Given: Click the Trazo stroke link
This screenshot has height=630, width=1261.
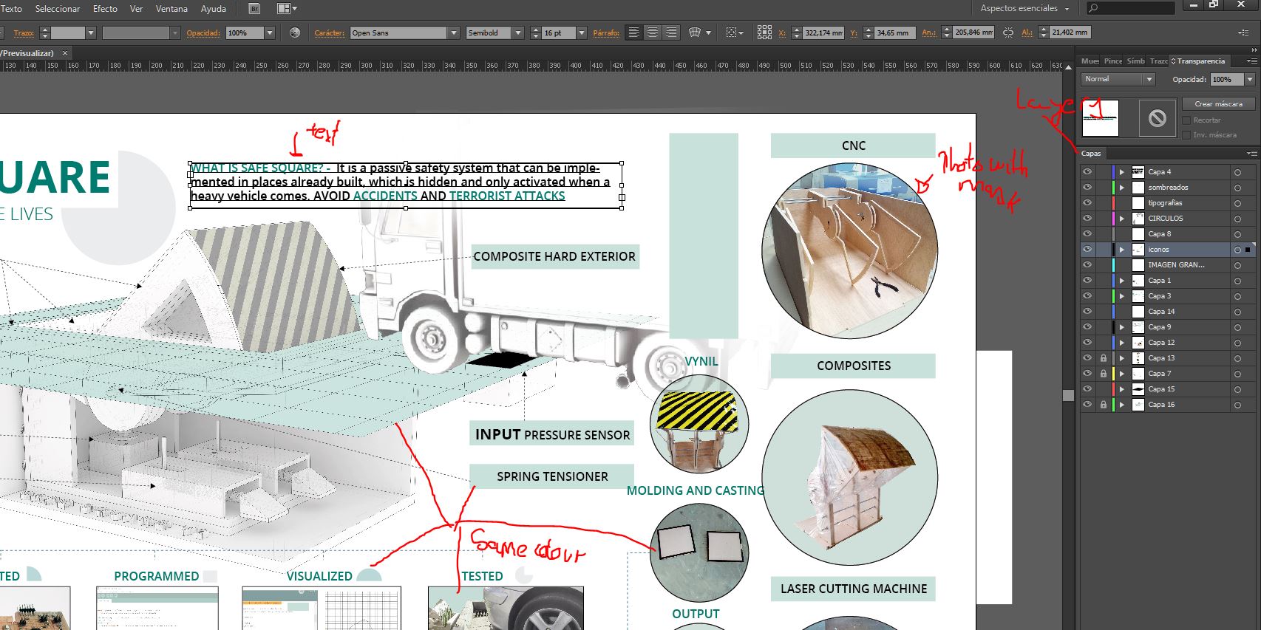Looking at the screenshot, I should click(24, 32).
